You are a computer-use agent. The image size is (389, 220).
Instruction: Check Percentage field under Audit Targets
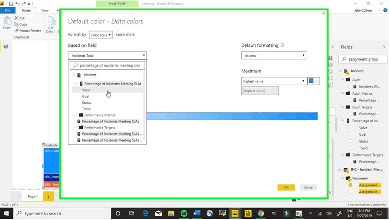click(350, 114)
